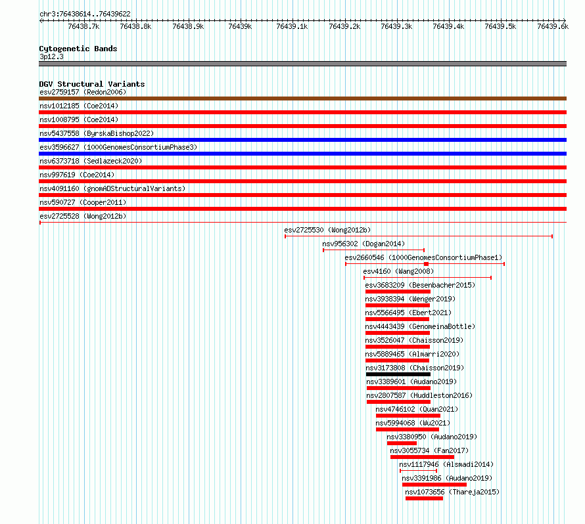Click nsv3938394 (Wenger2019) label
The image size is (585, 524).
point(410,299)
